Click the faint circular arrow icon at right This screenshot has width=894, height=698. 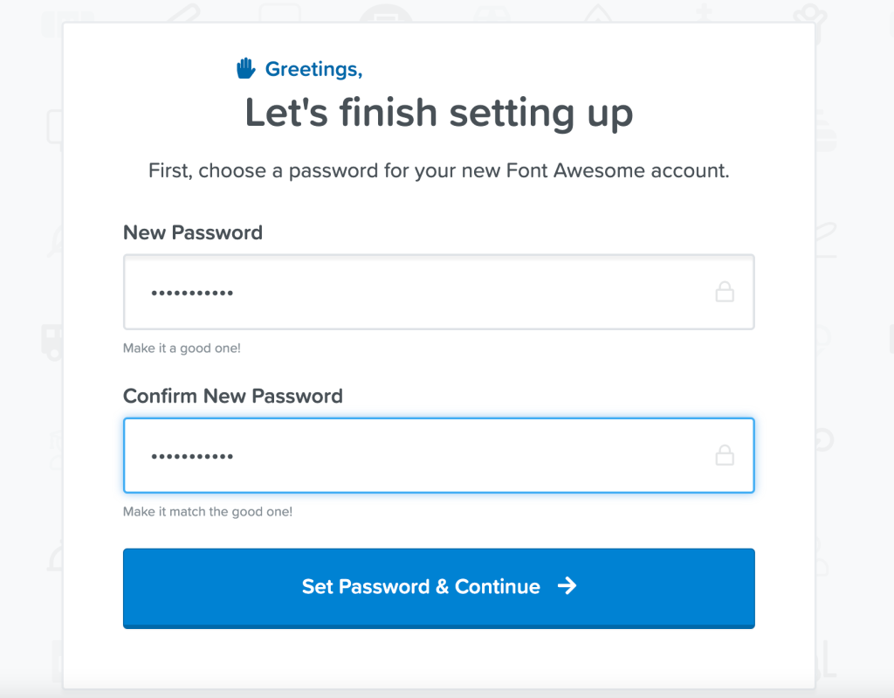tap(825, 440)
